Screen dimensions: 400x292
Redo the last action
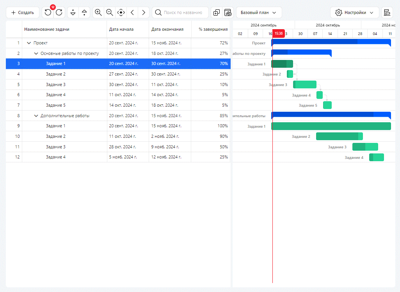pos(59,12)
